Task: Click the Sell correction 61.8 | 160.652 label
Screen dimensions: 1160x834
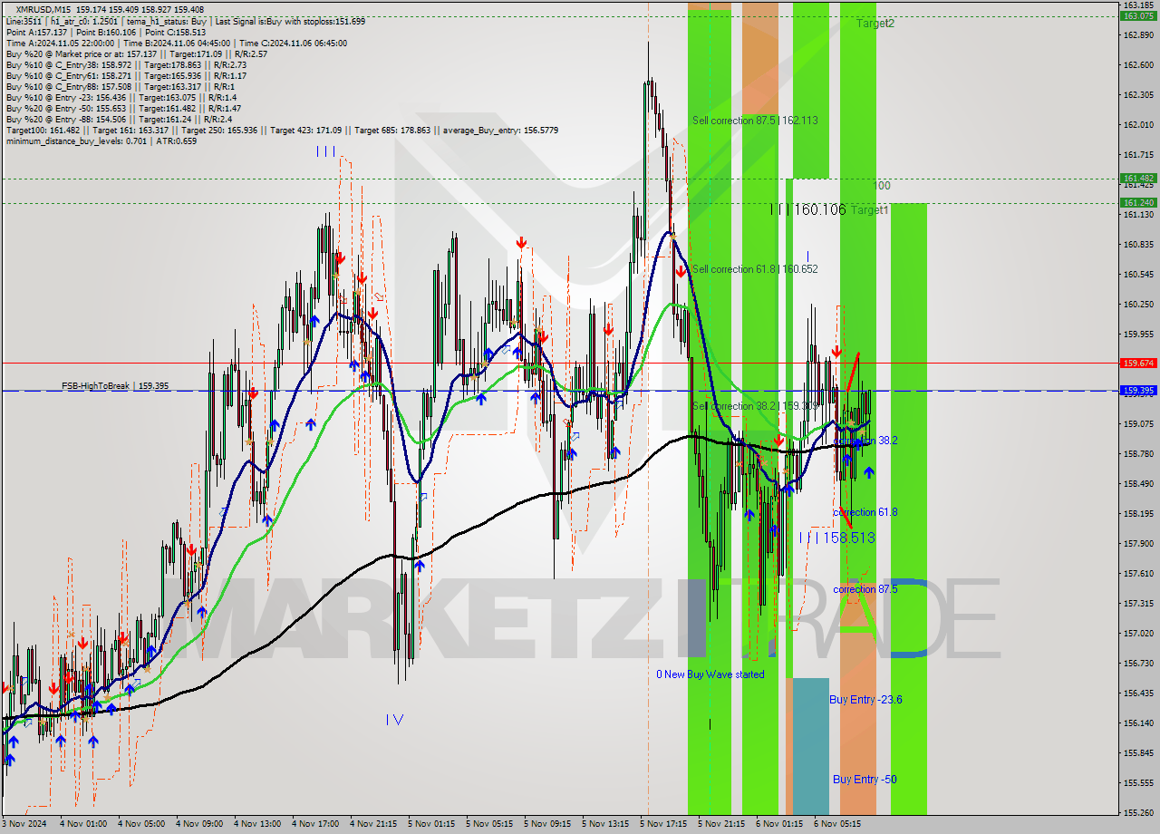Action: click(755, 269)
